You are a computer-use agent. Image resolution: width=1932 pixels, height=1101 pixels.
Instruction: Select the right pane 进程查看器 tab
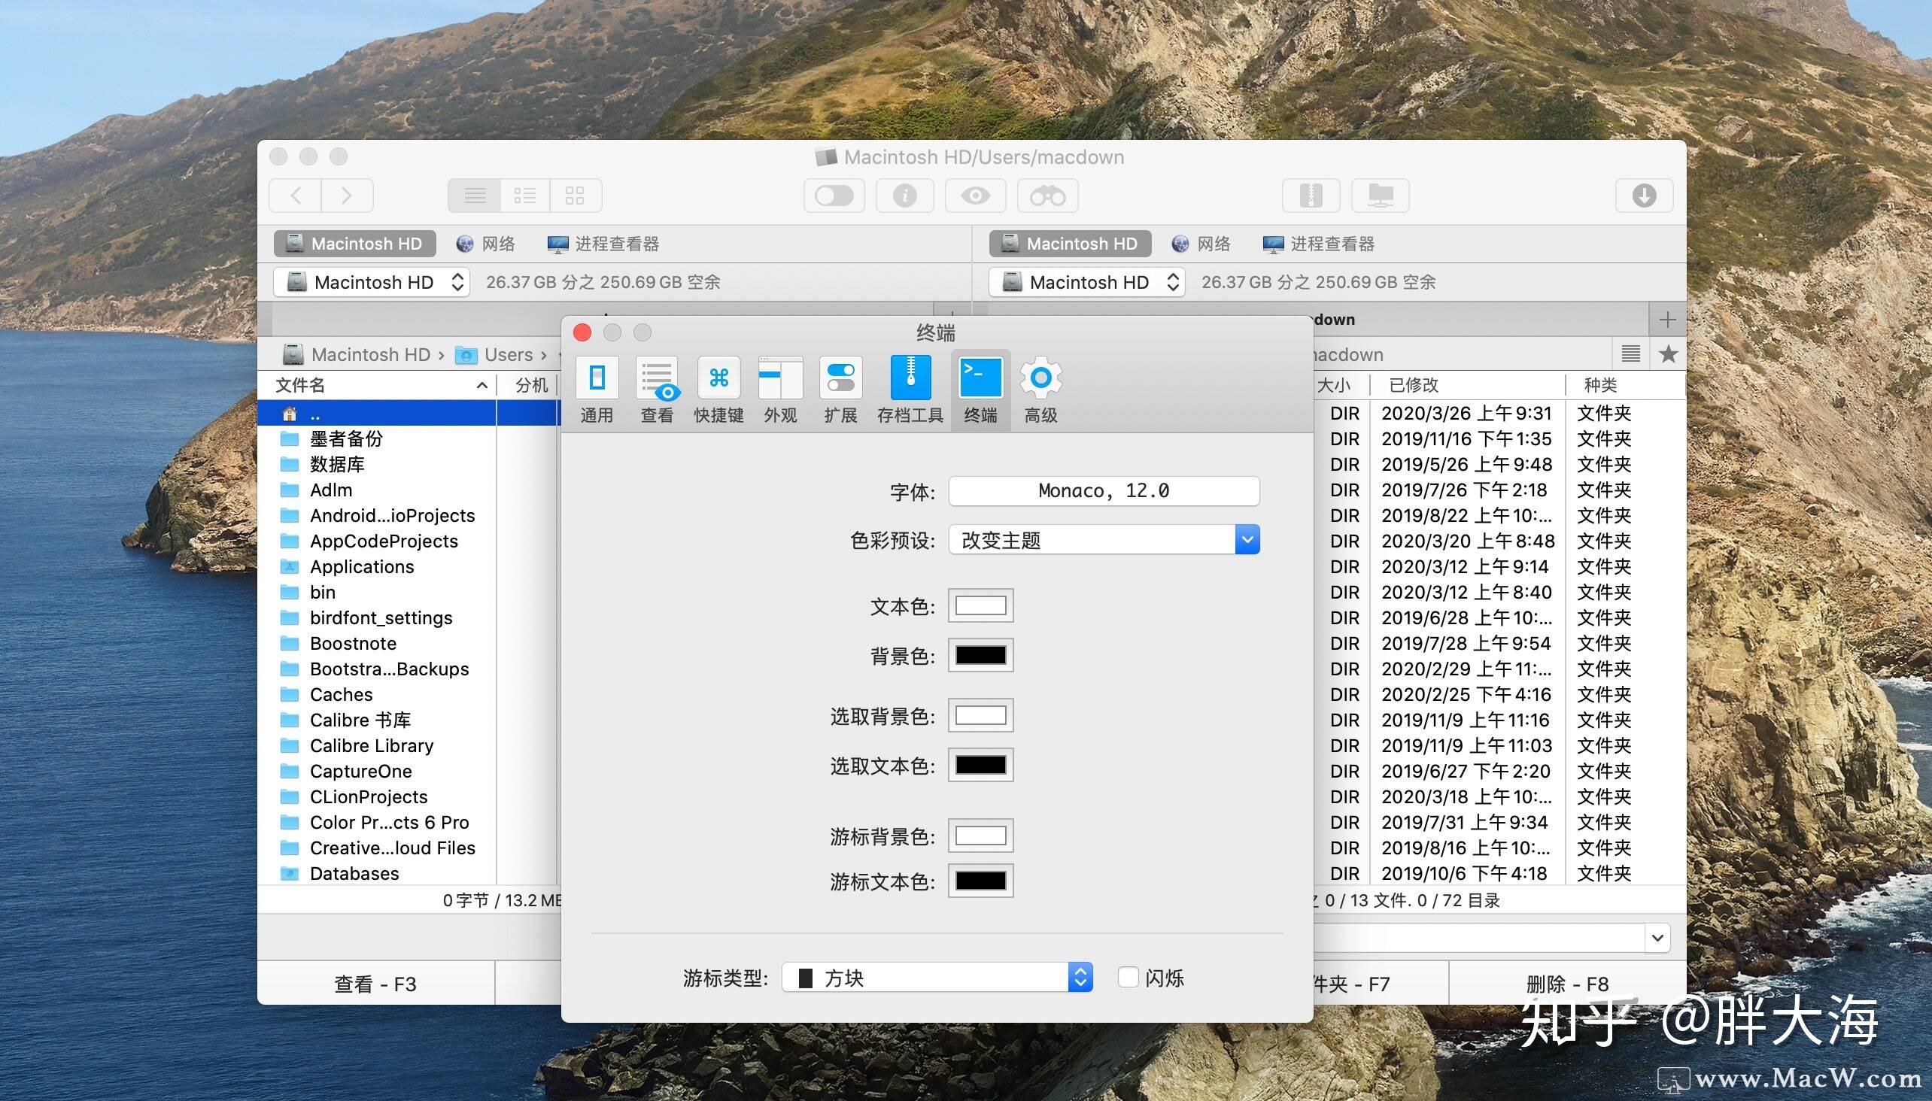click(x=1319, y=244)
